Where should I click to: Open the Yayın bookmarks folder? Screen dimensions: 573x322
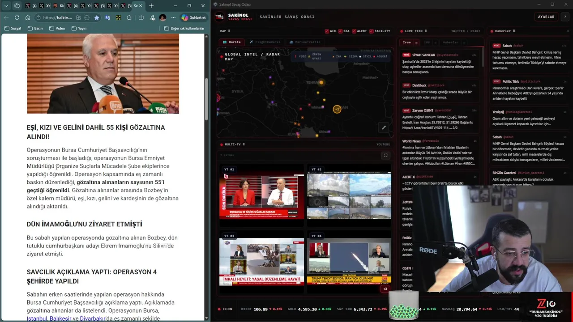point(79,28)
